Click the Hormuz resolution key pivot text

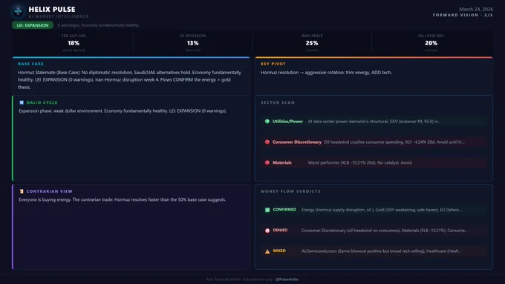pyautogui.click(x=326, y=73)
